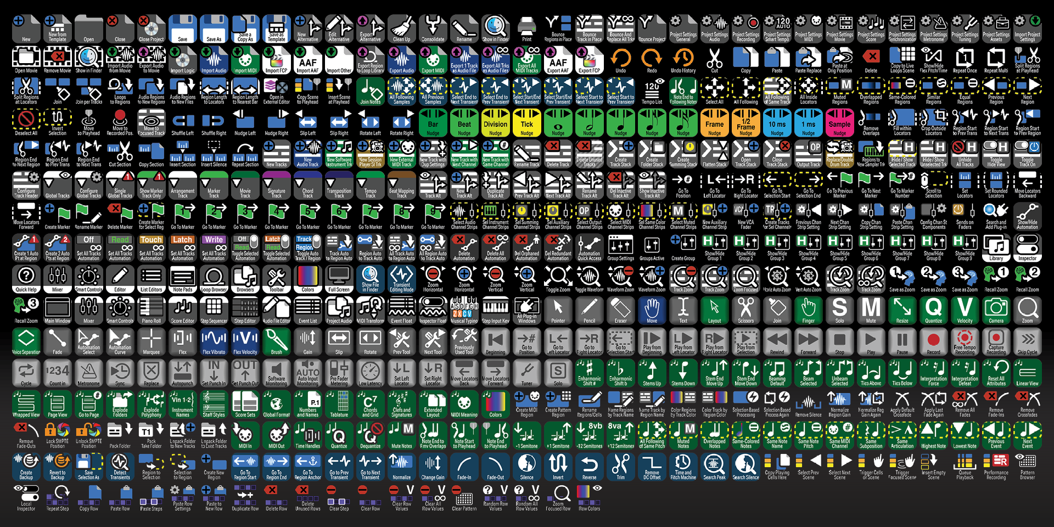Click the blue 10 ms Nudge icon
The width and height of the screenshot is (1054, 527).
tap(777, 122)
